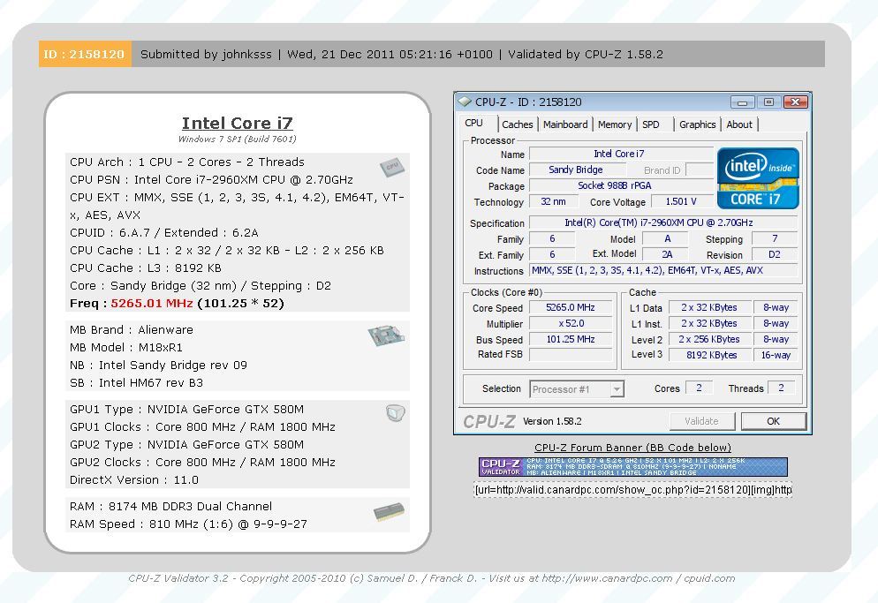This screenshot has height=603, width=878.
Task: Click the CPU-Z Validator 3.2 copyright footer text
Action: 431,578
